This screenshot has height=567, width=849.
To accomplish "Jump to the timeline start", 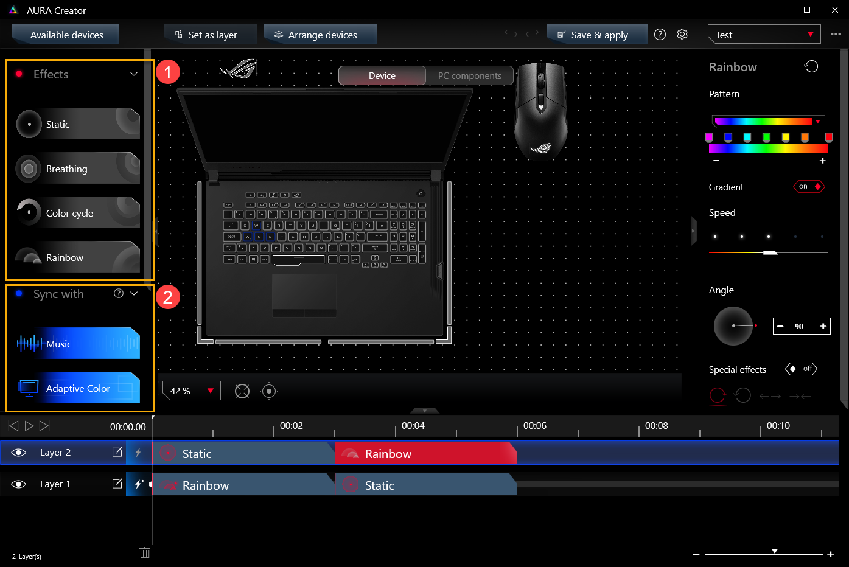I will (13, 426).
